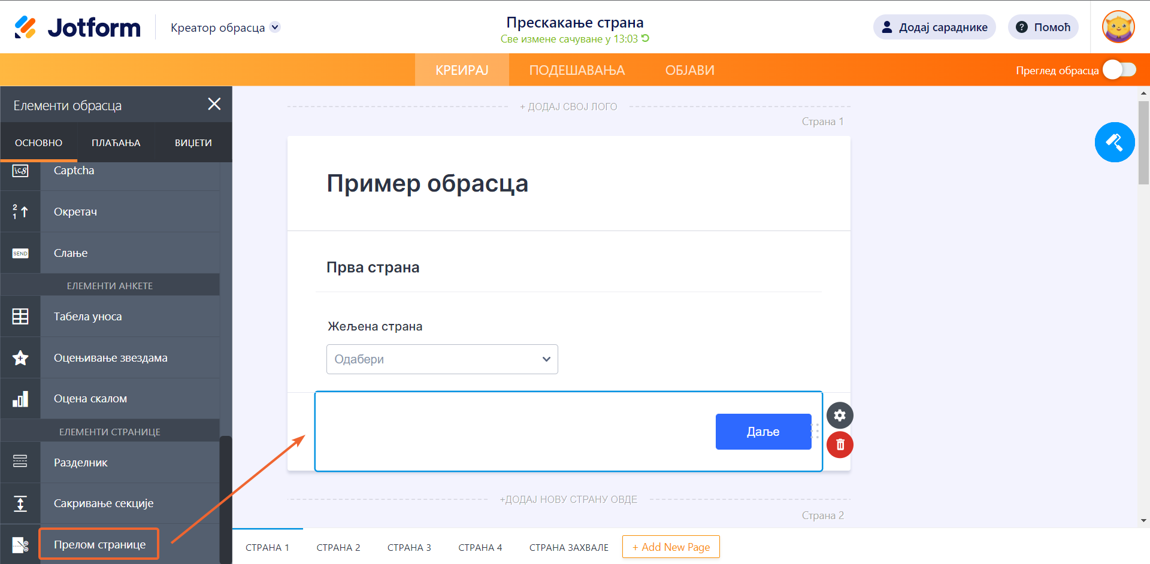Click the drag handle beside the Даље button
The image size is (1150, 564).
[815, 431]
